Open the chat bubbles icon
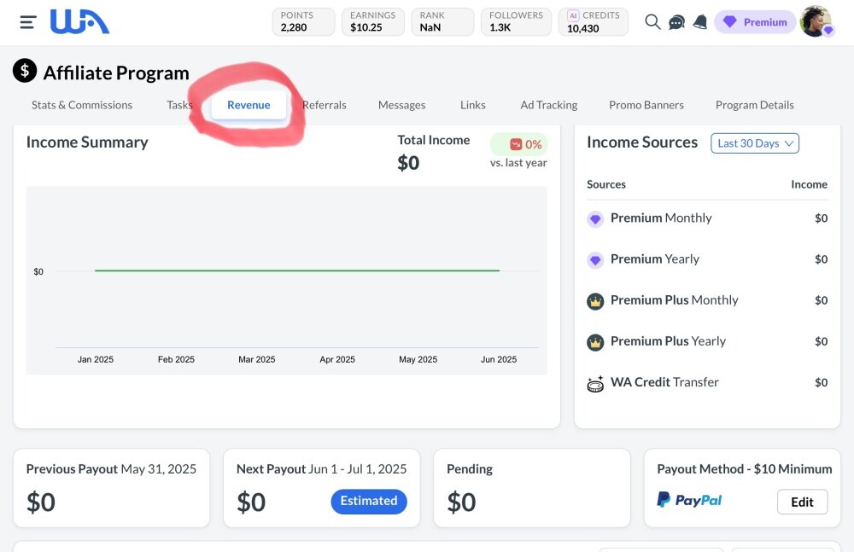This screenshot has width=854, height=552. 676,22
